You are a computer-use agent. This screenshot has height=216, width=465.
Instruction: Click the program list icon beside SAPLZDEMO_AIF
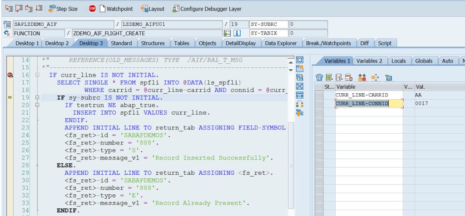click(x=7, y=24)
